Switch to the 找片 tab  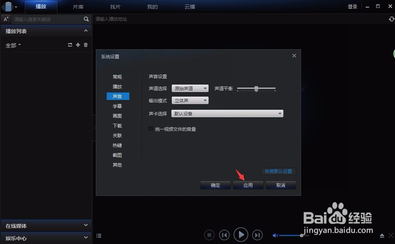click(115, 7)
